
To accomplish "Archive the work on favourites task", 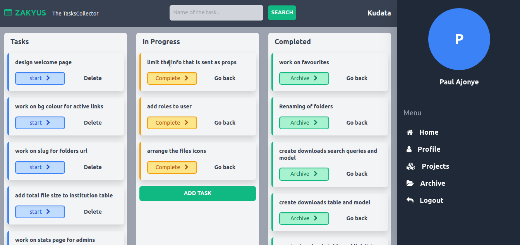I will coord(304,78).
